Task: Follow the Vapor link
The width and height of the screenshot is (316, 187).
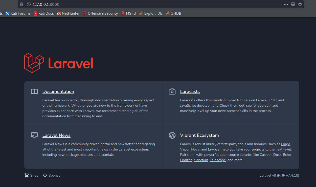Action: 185,149
